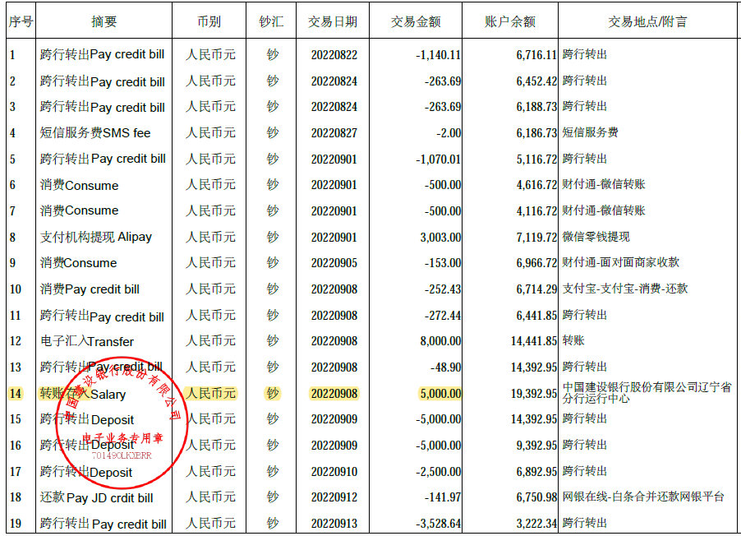Select the balance 6,892.95 cell
Image resolution: width=741 pixels, height=536 pixels.
pos(536,472)
